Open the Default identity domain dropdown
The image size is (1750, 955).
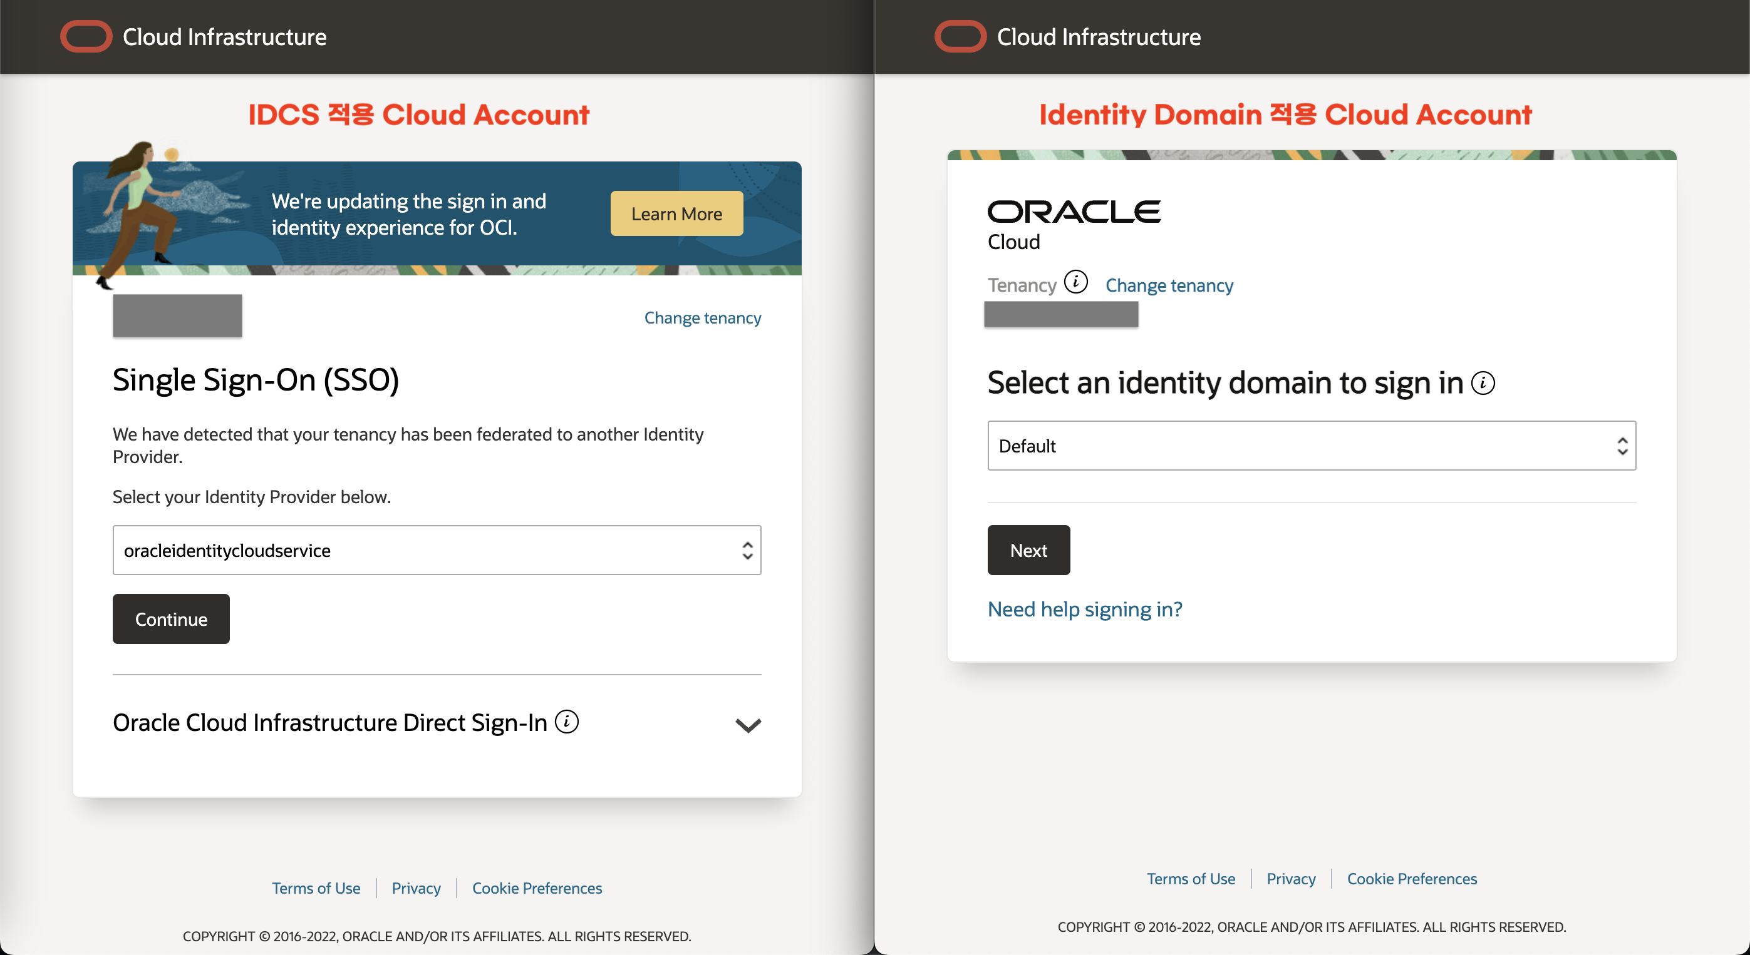[1312, 445]
